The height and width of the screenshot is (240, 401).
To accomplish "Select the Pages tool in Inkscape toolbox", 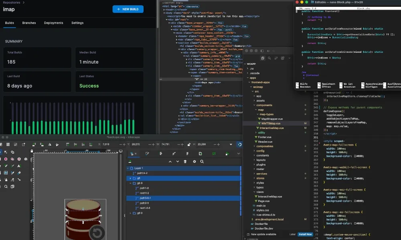I will point(12,187).
